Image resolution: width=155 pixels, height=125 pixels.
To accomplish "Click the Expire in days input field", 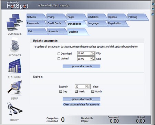I will tap(80, 87).
